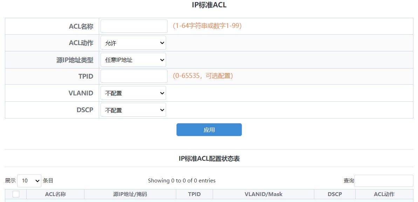The image size is (418, 202).
Task: Click the chevron arrow of ACL动作 select
Action: pyautogui.click(x=162, y=43)
